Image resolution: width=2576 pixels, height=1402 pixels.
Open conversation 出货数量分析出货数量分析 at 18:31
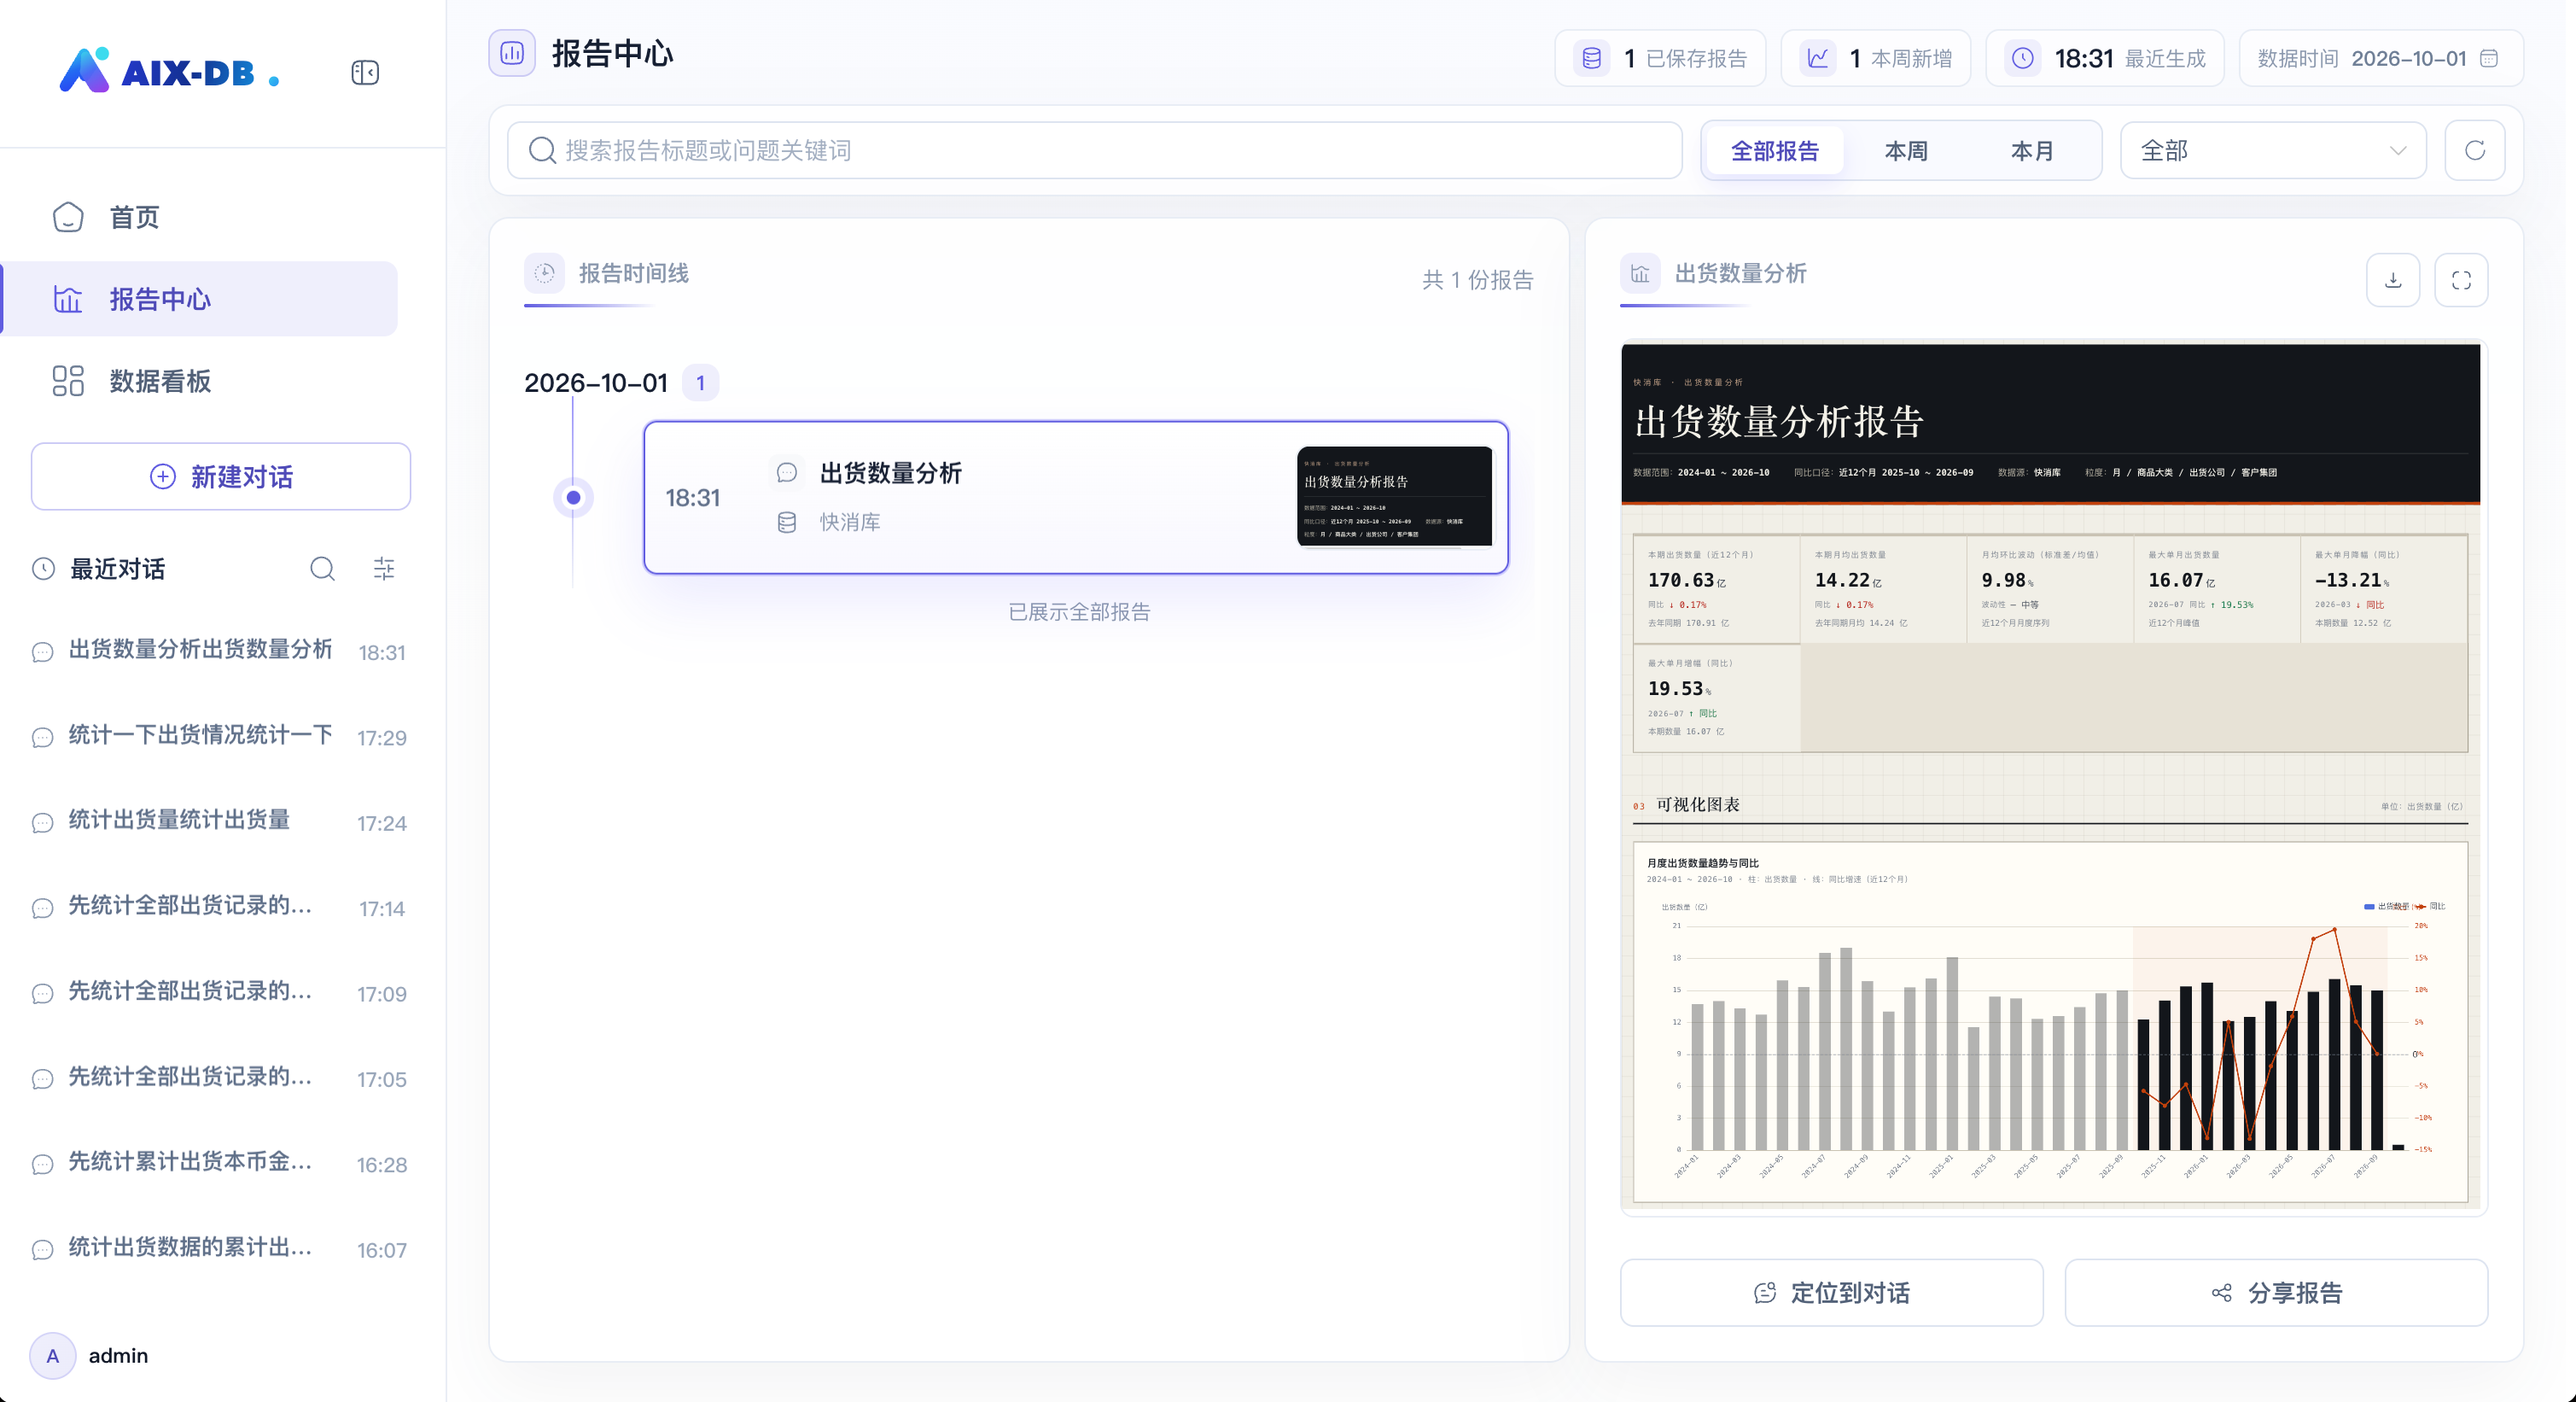tap(220, 652)
